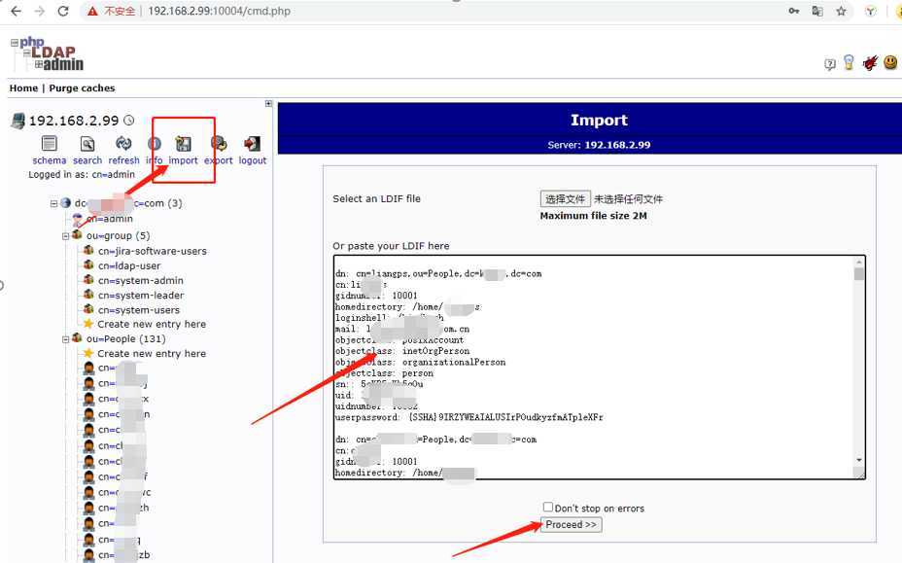Click the browser address bar URL
Screen dimensions: 902x563
point(219,11)
